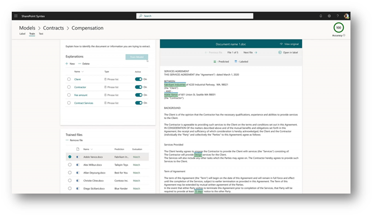This screenshot has width=374, height=217.
Task: Click the help question mark icon
Action: (x=338, y=16)
